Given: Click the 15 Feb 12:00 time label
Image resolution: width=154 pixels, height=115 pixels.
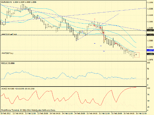Looking at the screenshot, I should [x=104, y=113].
